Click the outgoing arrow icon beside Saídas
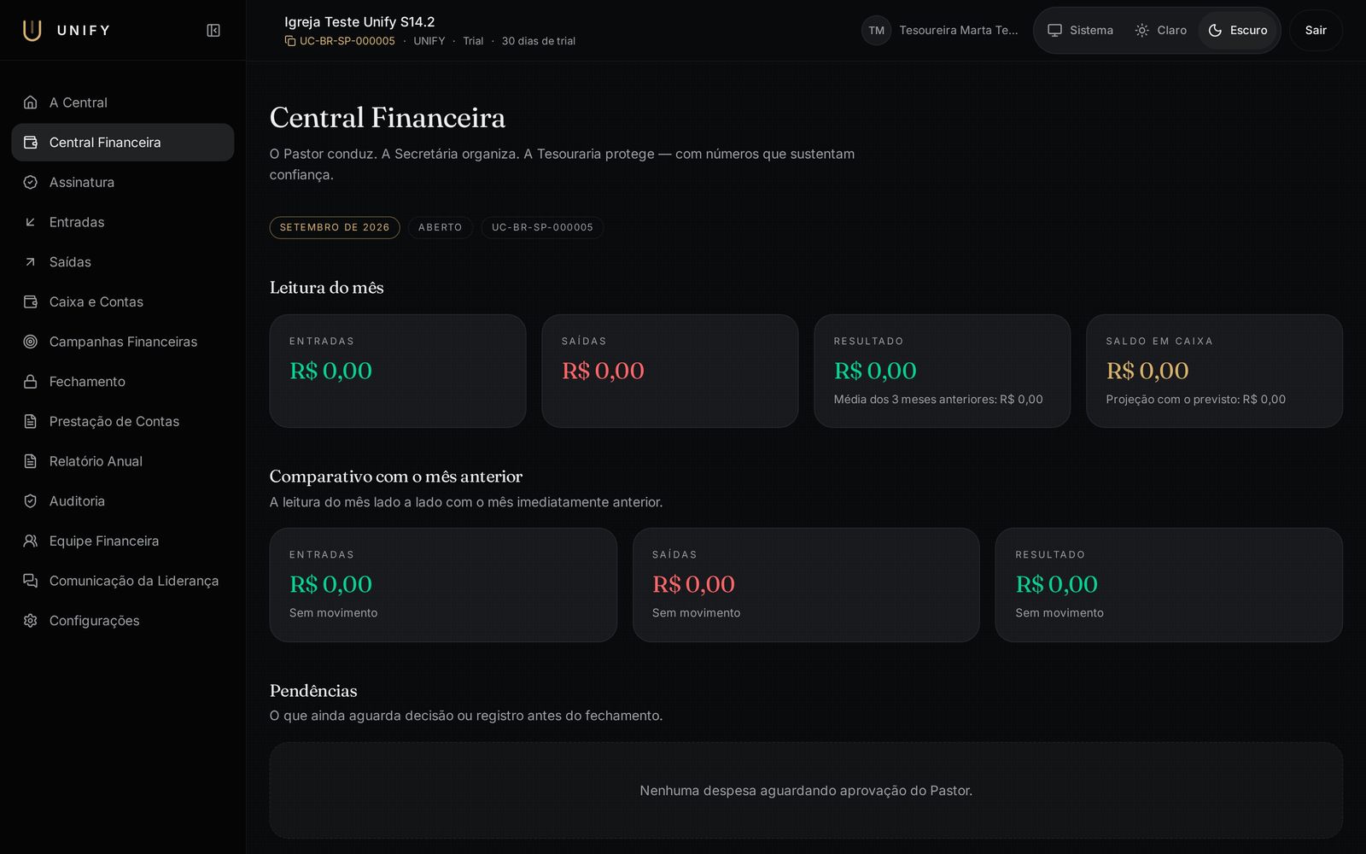 pos(31,262)
